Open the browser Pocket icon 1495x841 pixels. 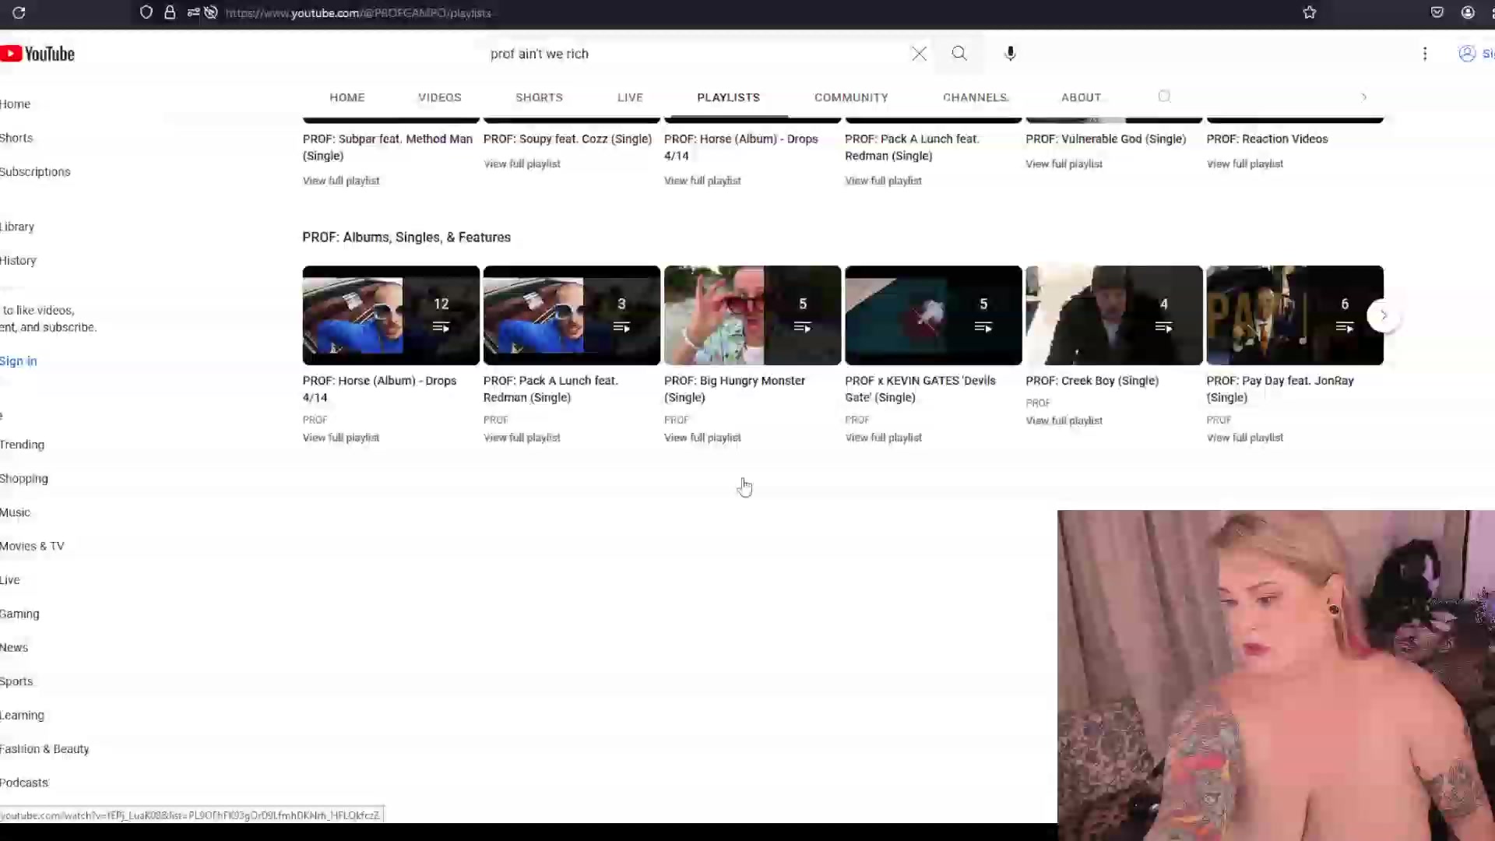click(1437, 12)
